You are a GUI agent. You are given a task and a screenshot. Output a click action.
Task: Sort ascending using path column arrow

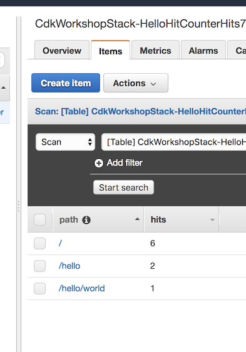pyautogui.click(x=137, y=219)
